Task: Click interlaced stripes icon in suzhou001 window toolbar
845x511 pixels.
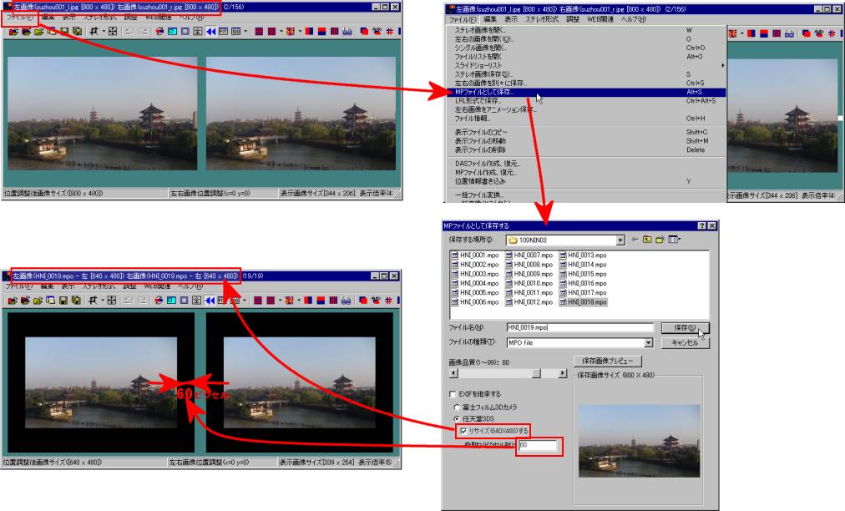Action: pos(259,31)
